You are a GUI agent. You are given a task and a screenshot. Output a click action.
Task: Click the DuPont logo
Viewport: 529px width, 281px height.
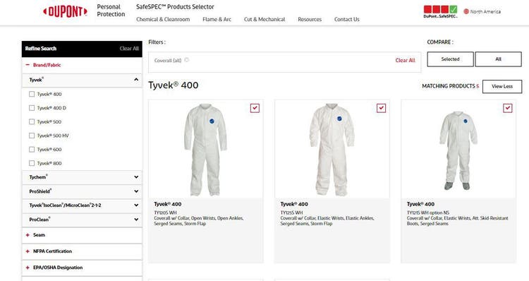(x=65, y=12)
